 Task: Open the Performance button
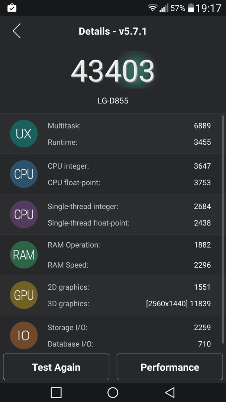[170, 367]
